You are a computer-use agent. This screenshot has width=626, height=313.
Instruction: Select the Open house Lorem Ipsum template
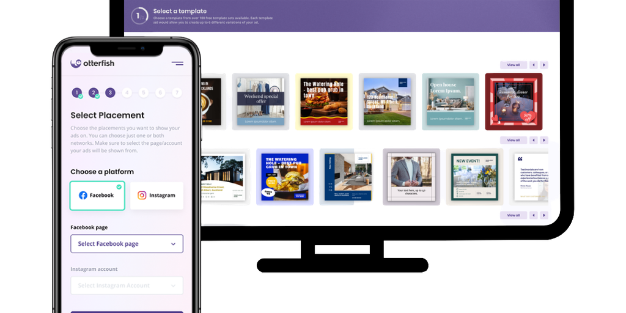[450, 100]
